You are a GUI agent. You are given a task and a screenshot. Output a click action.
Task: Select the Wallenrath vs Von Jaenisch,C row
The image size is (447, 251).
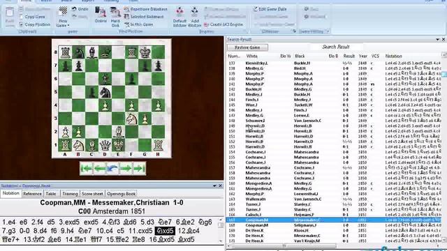click(334, 199)
